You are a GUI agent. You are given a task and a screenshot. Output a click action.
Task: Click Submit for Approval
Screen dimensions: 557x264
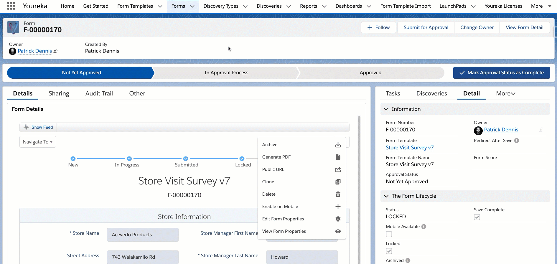pos(426,27)
